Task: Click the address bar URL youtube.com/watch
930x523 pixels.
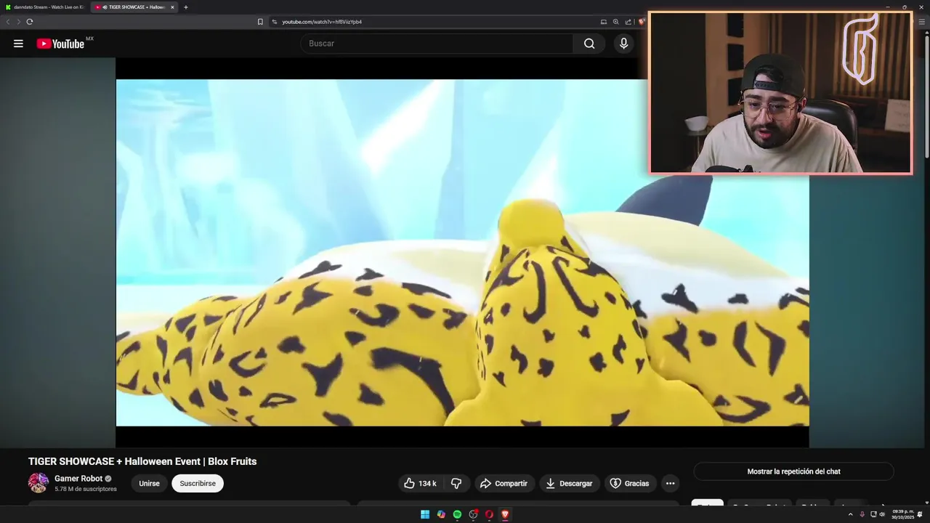Action: tap(322, 22)
